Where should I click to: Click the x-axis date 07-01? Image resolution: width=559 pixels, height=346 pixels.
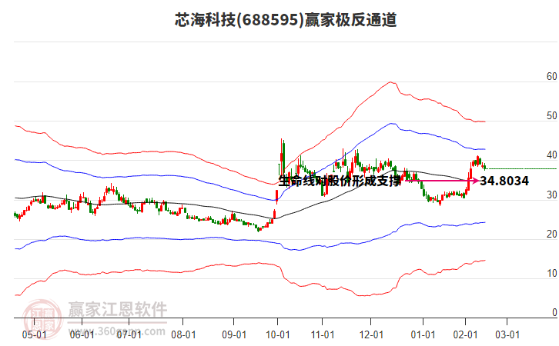tap(129, 334)
